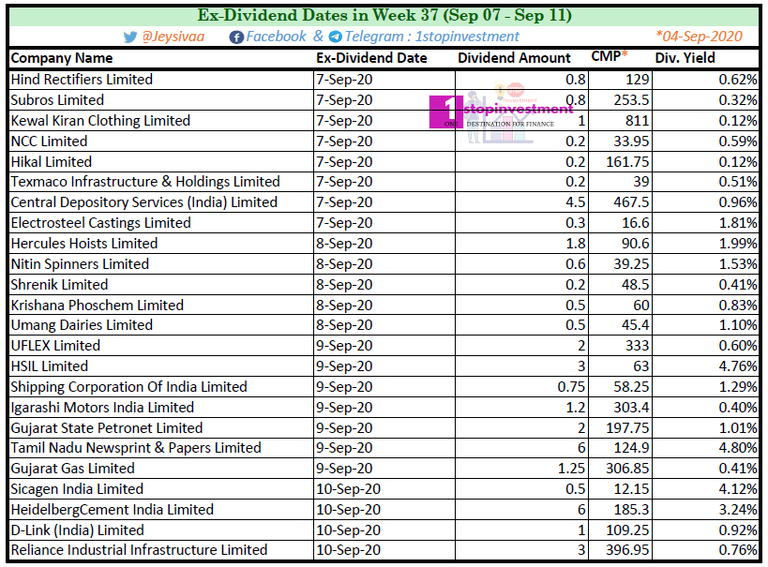Select the HeidelbergCement India Limited cell
Screen dimensions: 768x567
[161, 510]
